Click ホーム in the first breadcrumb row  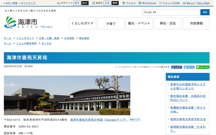click(x=8, y=38)
